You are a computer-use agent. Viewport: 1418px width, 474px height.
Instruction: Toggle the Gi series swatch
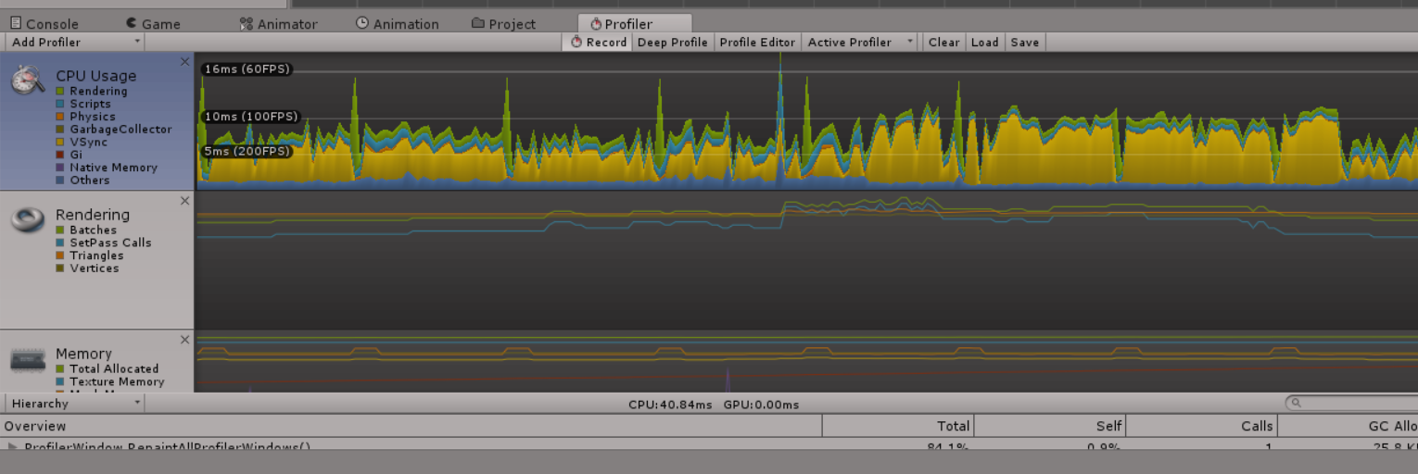coord(60,155)
